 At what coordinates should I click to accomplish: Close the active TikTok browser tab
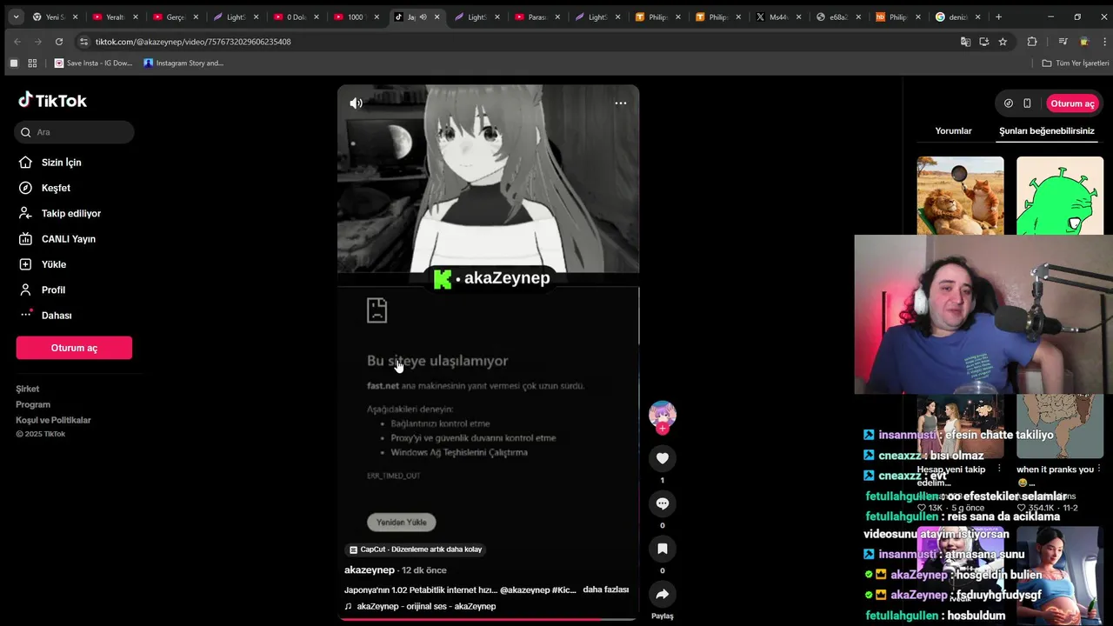[437, 17]
